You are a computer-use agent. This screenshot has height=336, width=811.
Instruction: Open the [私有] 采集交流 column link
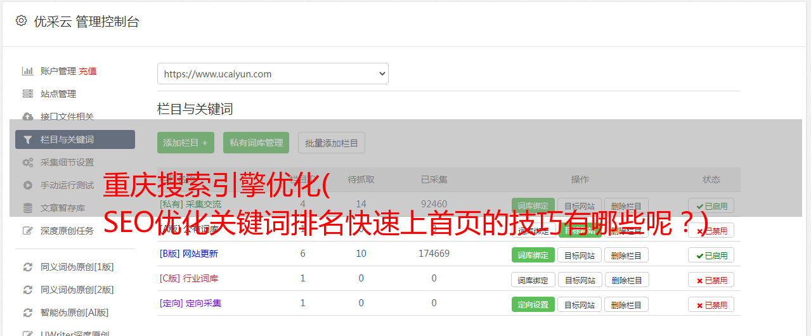[x=191, y=204]
